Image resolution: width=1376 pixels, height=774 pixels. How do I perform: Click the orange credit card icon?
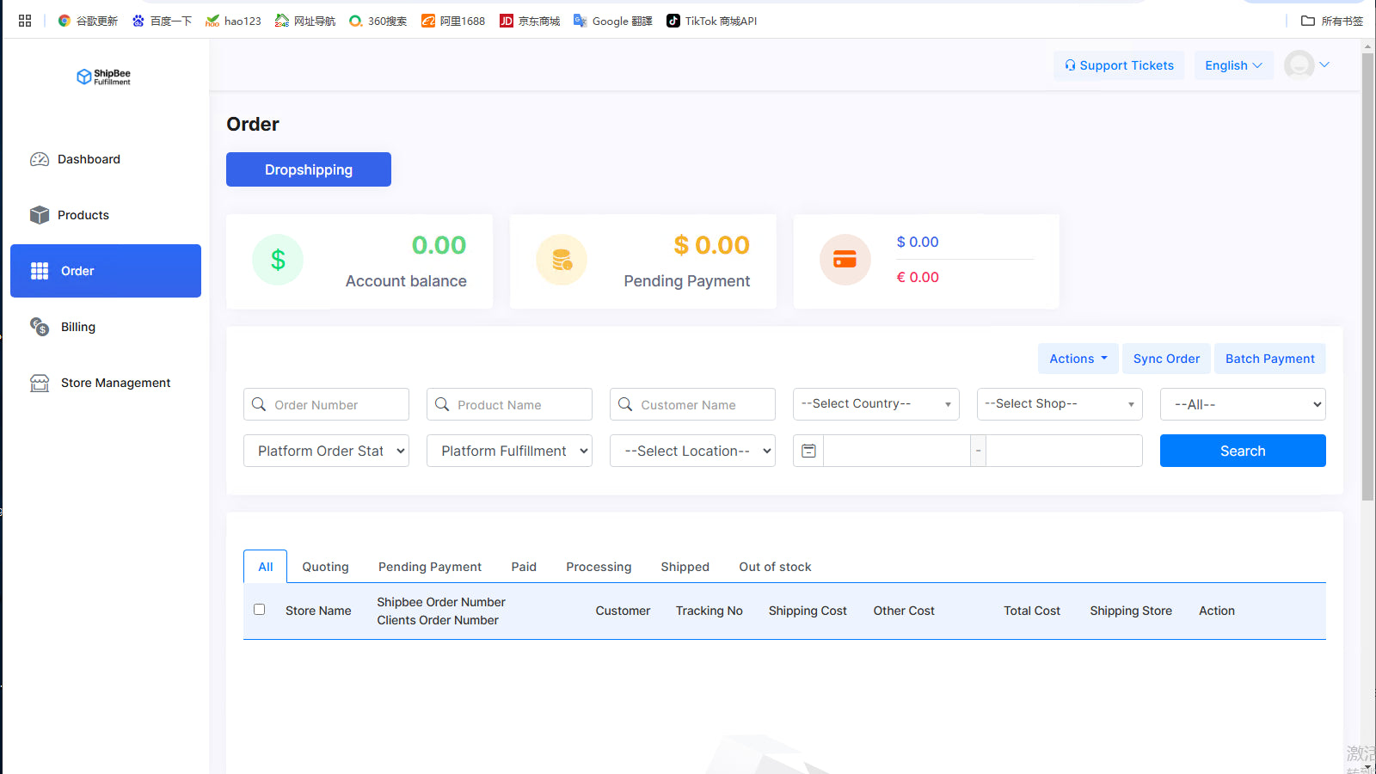pyautogui.click(x=845, y=260)
